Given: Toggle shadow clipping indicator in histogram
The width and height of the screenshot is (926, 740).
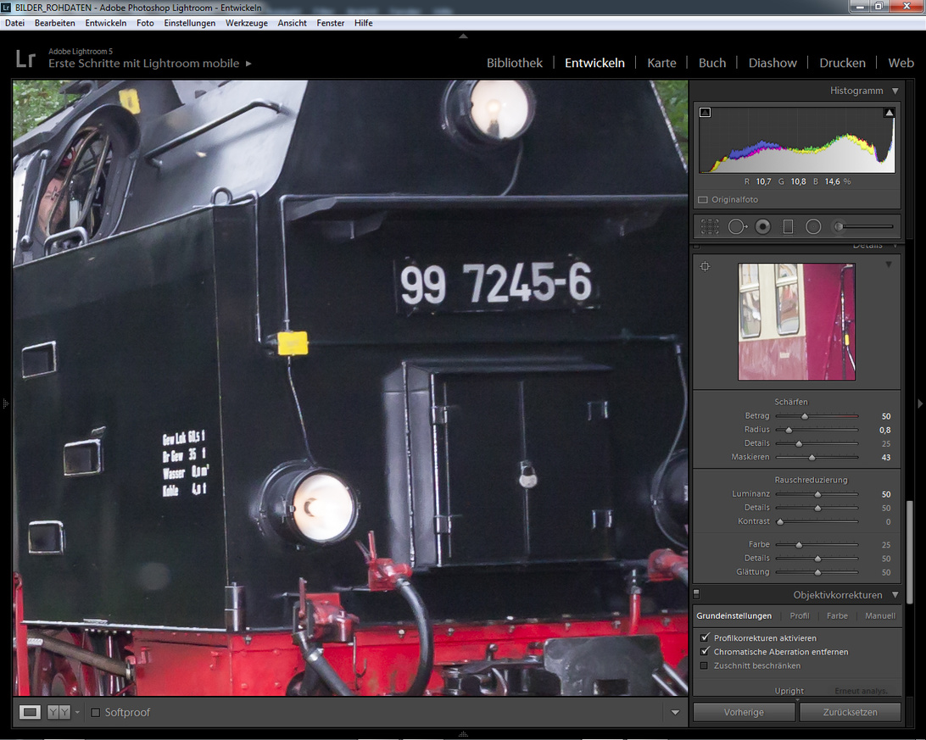Looking at the screenshot, I should click(x=705, y=113).
